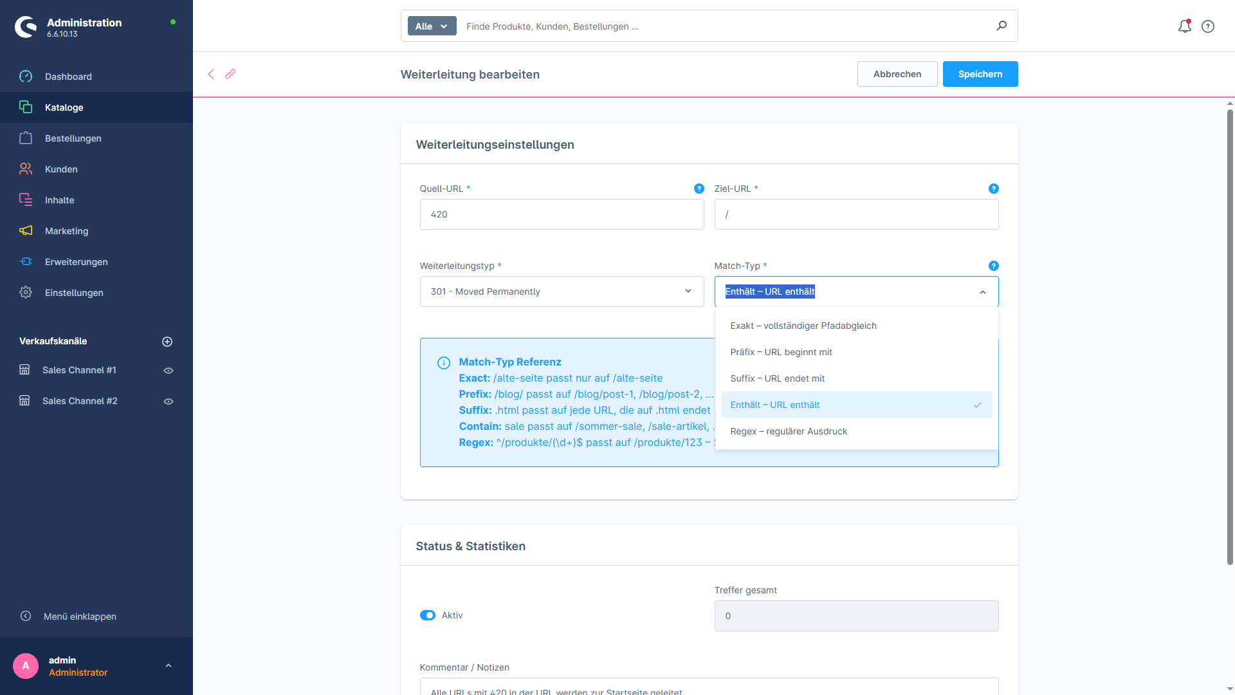The width and height of the screenshot is (1235, 695).
Task: Show Quell-URL help tooltip
Action: pos(699,189)
